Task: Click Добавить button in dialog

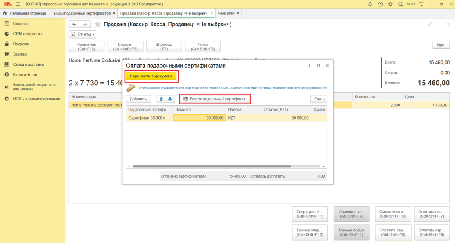Action: tap(138, 99)
